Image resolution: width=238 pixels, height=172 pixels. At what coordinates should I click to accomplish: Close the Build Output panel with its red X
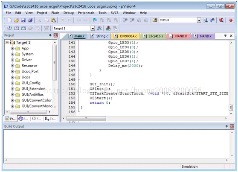click(x=232, y=126)
